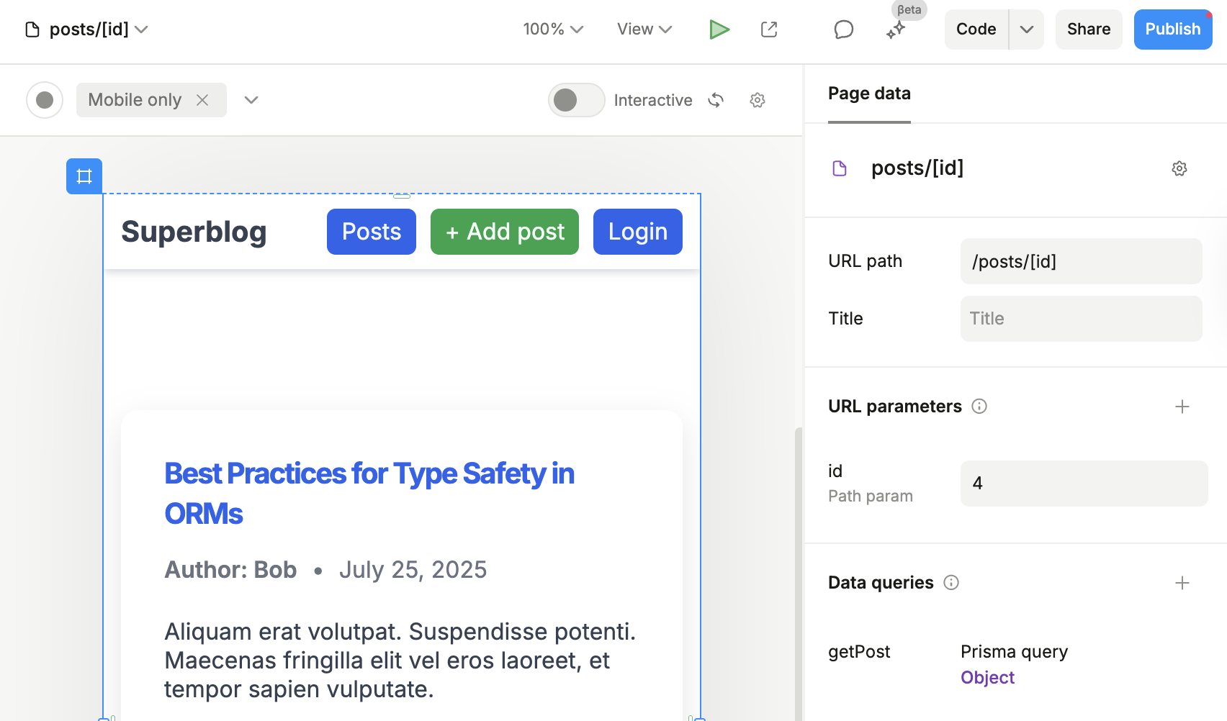Switch to the Page data tab

[x=869, y=94]
